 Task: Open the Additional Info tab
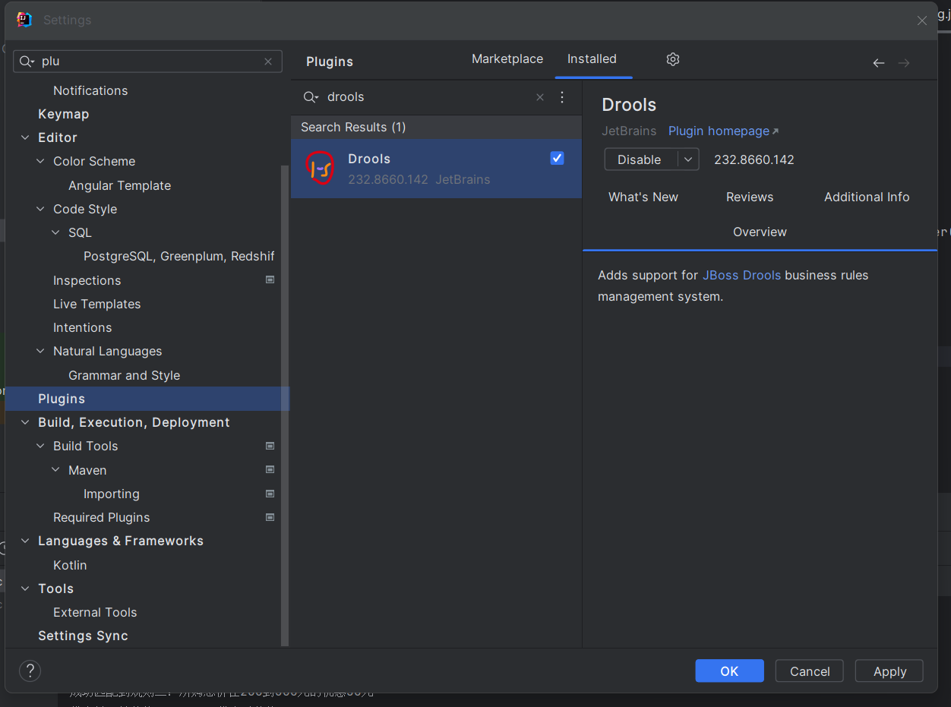(867, 197)
